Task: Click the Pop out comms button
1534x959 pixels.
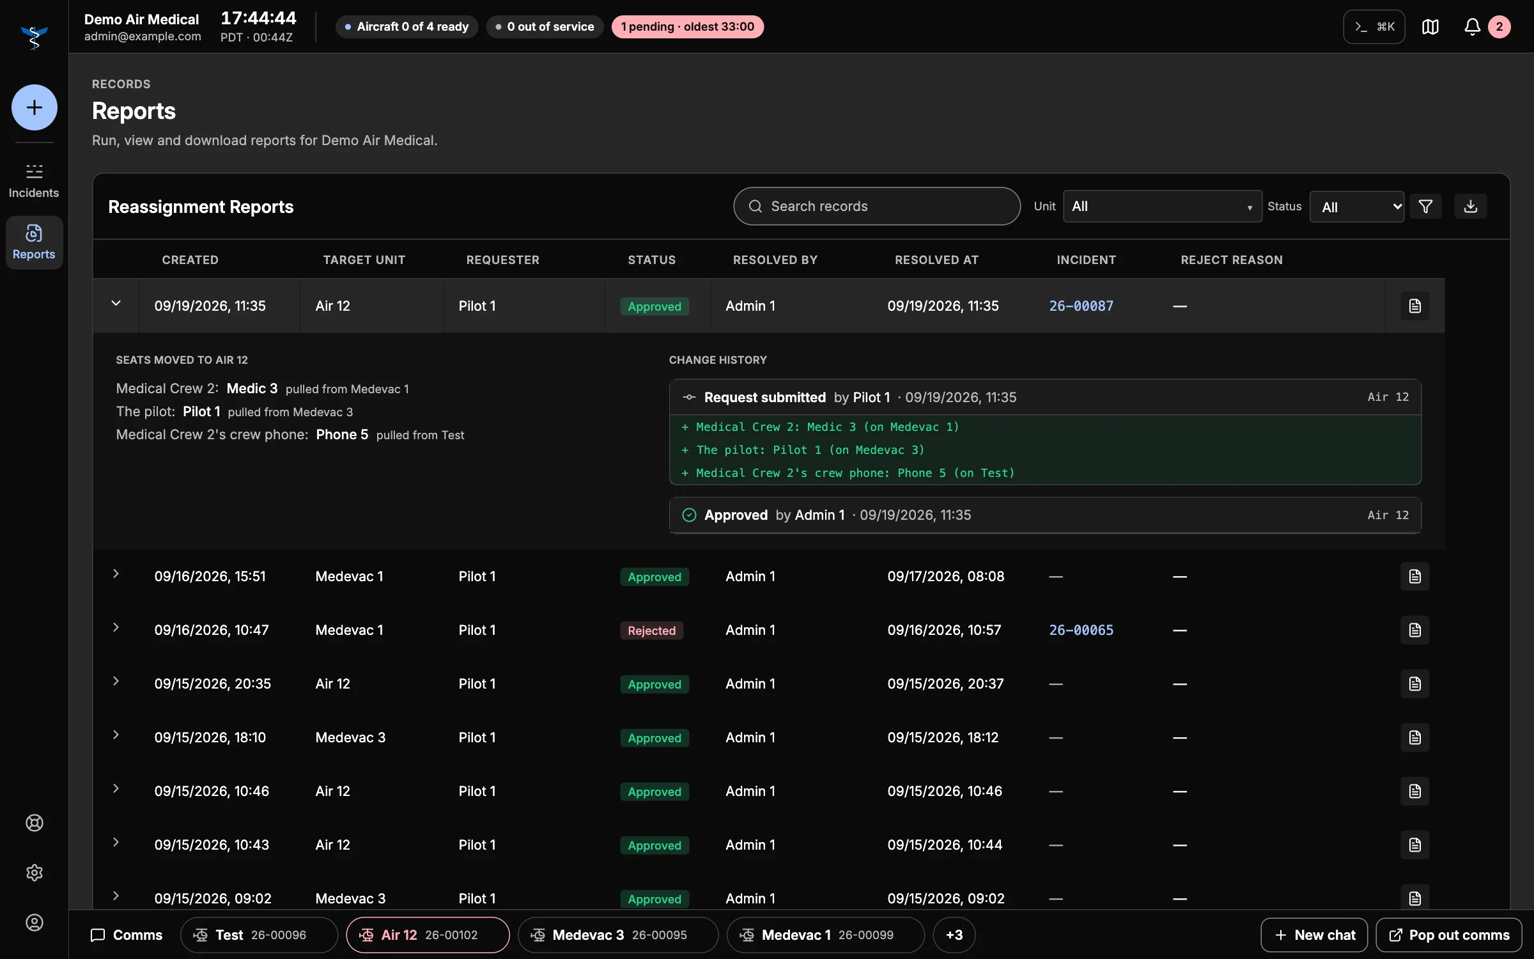Action: click(x=1449, y=935)
